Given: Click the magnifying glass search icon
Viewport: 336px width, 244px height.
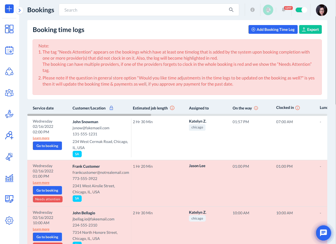Looking at the screenshot, I should tap(231, 10).
